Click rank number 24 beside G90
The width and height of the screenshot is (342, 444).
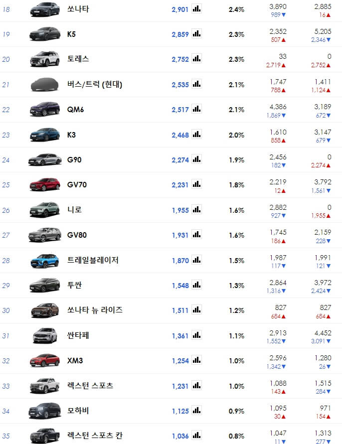click(5, 160)
